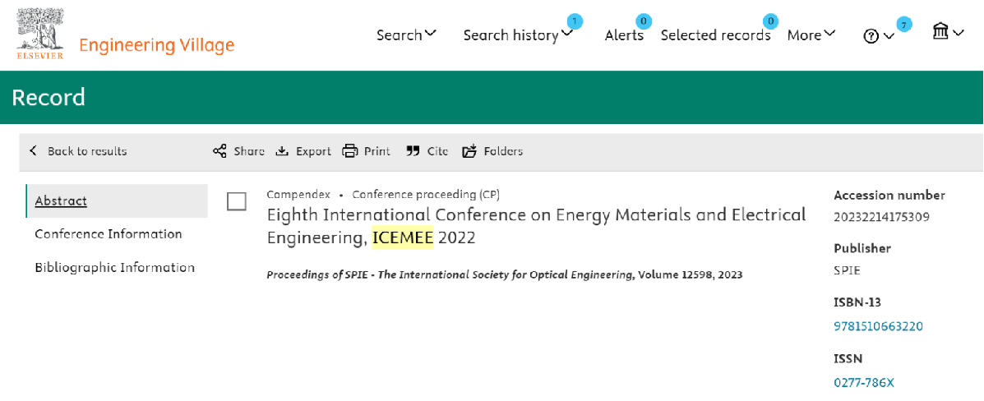Switch to Bibliographic Information tab
The height and width of the screenshot is (401, 984).
point(115,267)
